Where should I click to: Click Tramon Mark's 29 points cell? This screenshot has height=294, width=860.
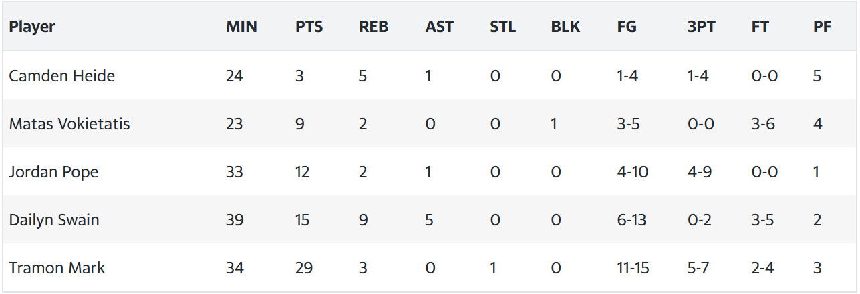point(303,268)
